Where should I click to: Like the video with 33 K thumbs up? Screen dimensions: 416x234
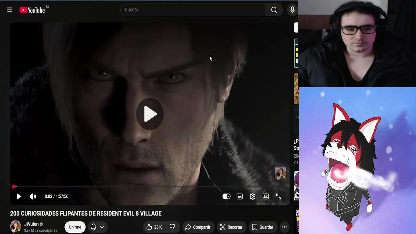coord(154,227)
